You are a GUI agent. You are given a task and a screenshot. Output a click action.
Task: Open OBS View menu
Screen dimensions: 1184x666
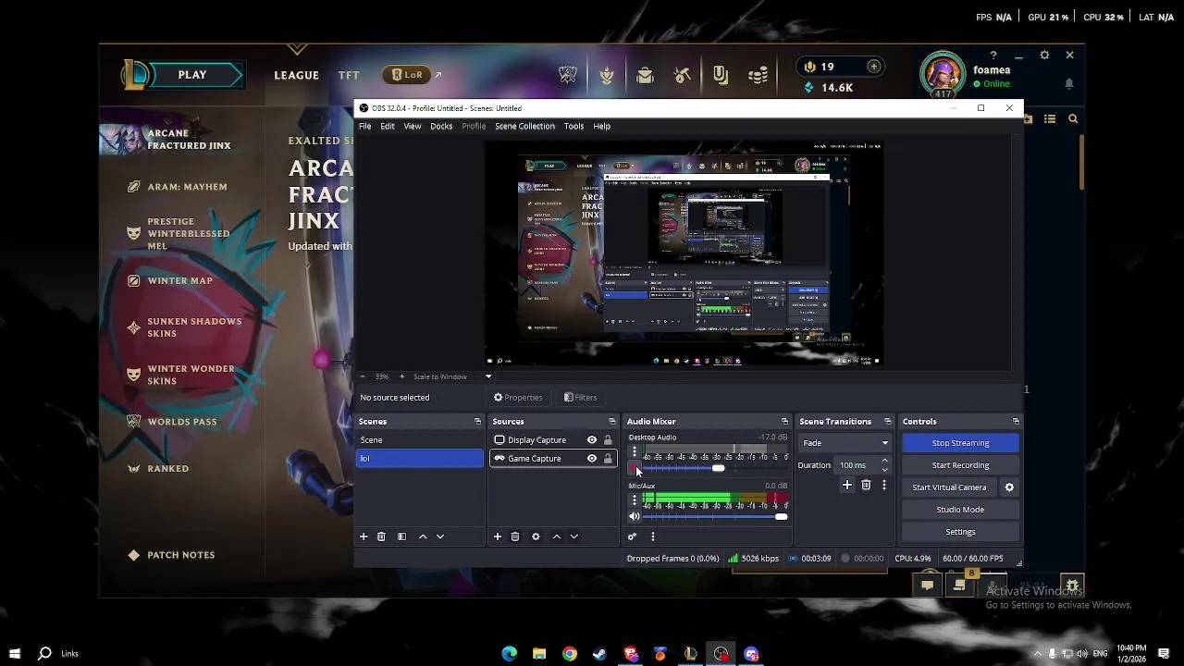413,126
